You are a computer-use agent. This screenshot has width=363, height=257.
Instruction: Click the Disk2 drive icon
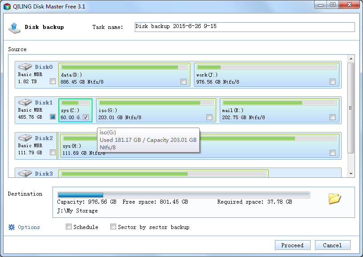25,138
